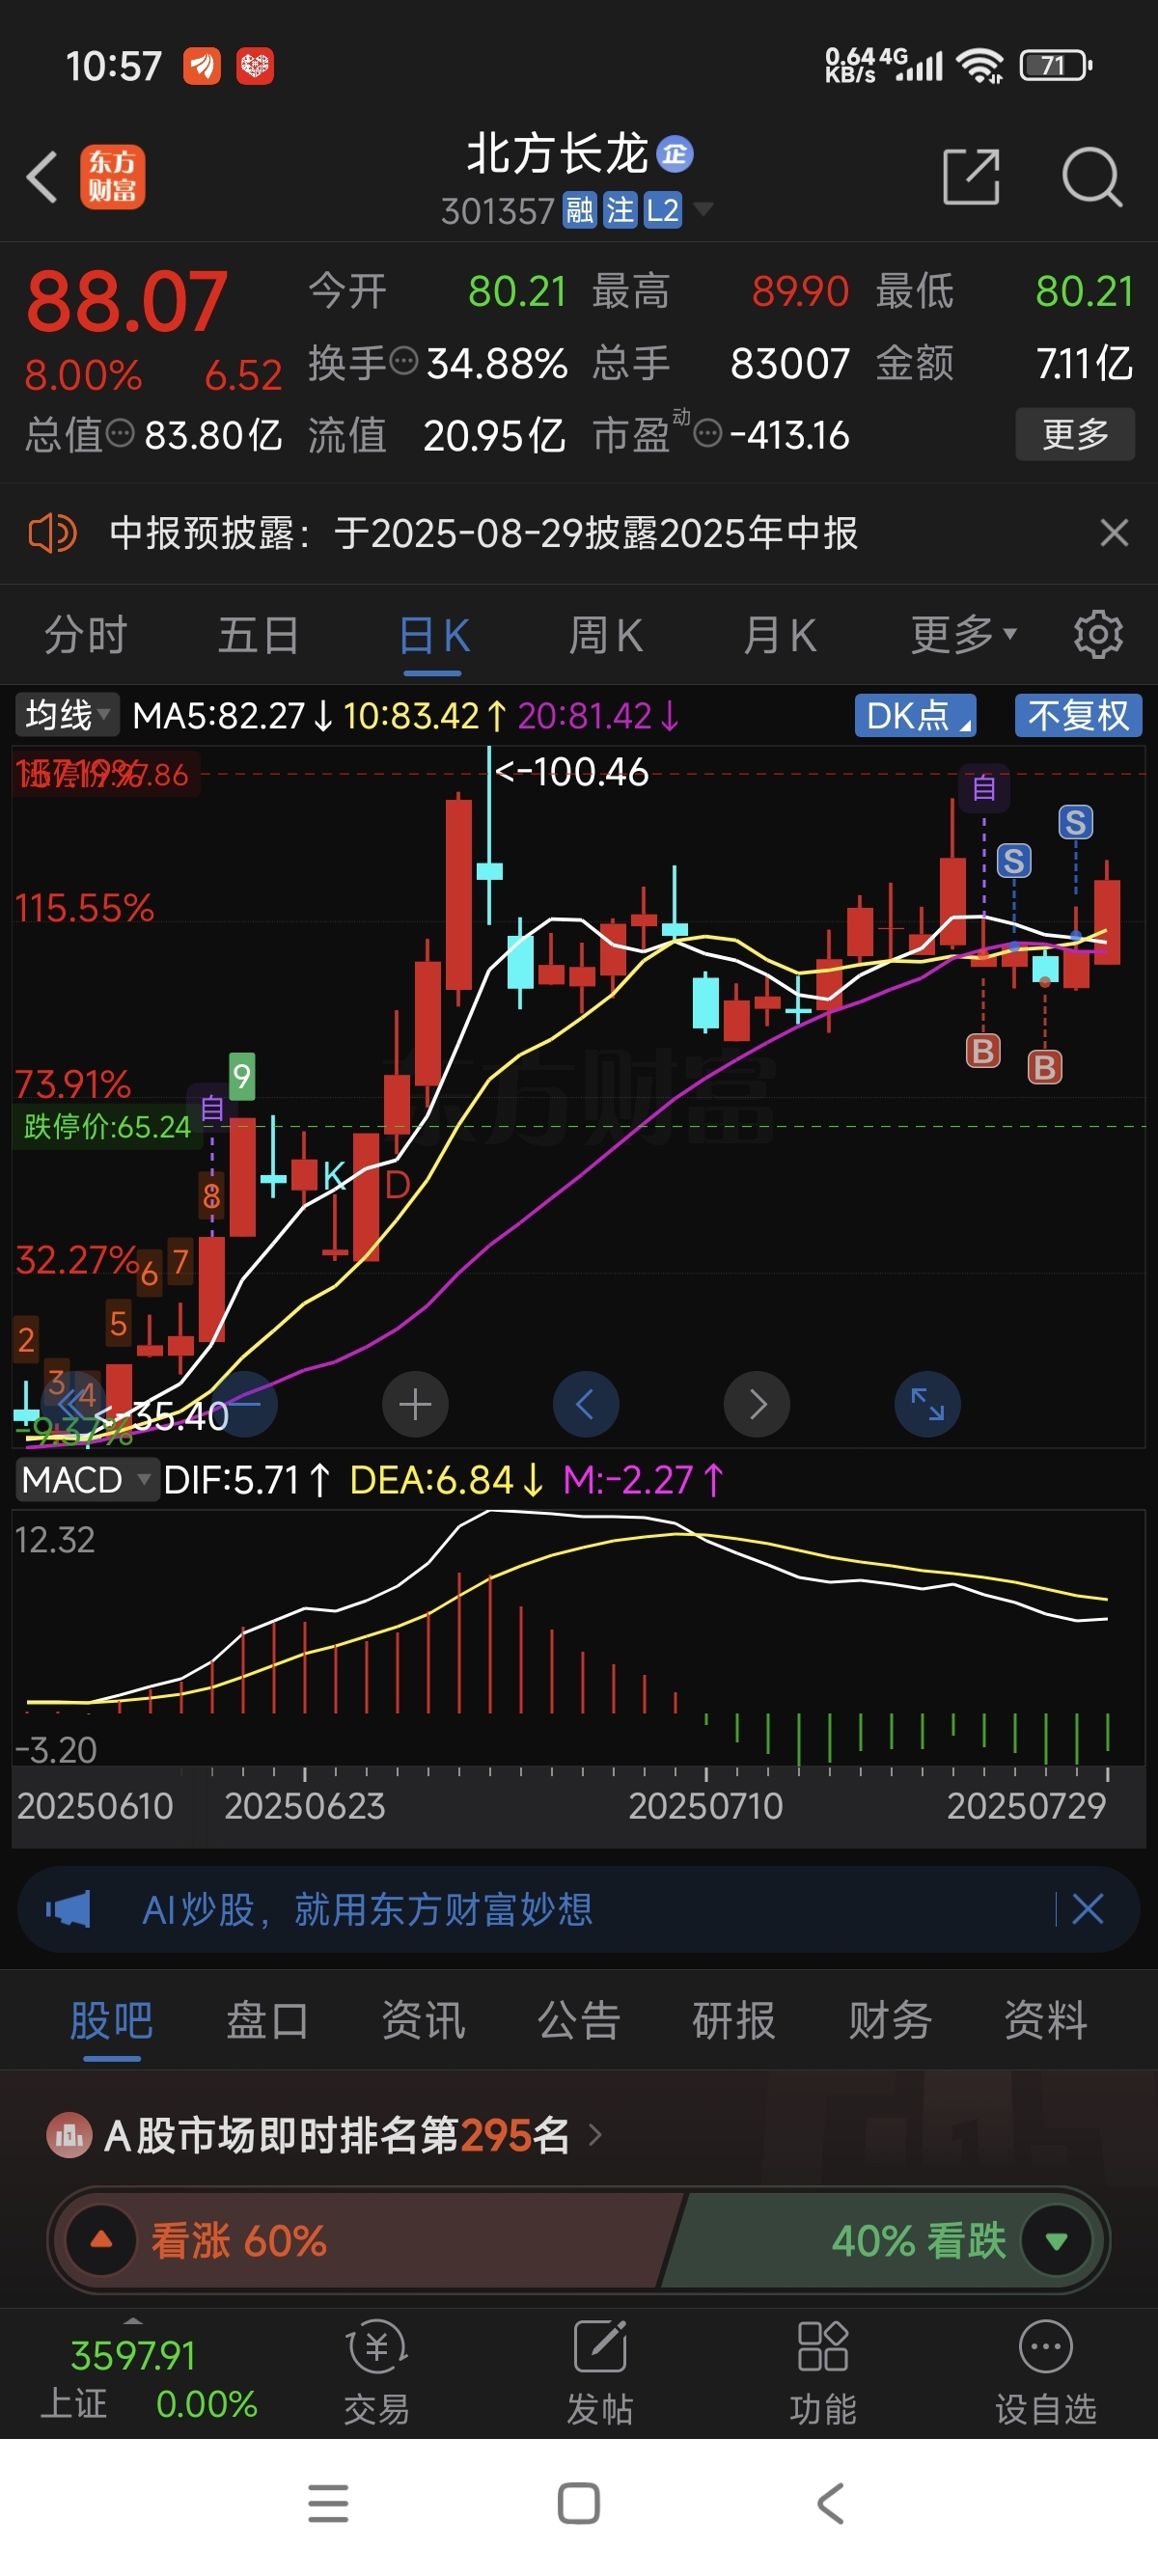1158x2576 pixels.
Task: Tap 总值 info circle icon
Action: [x=120, y=433]
